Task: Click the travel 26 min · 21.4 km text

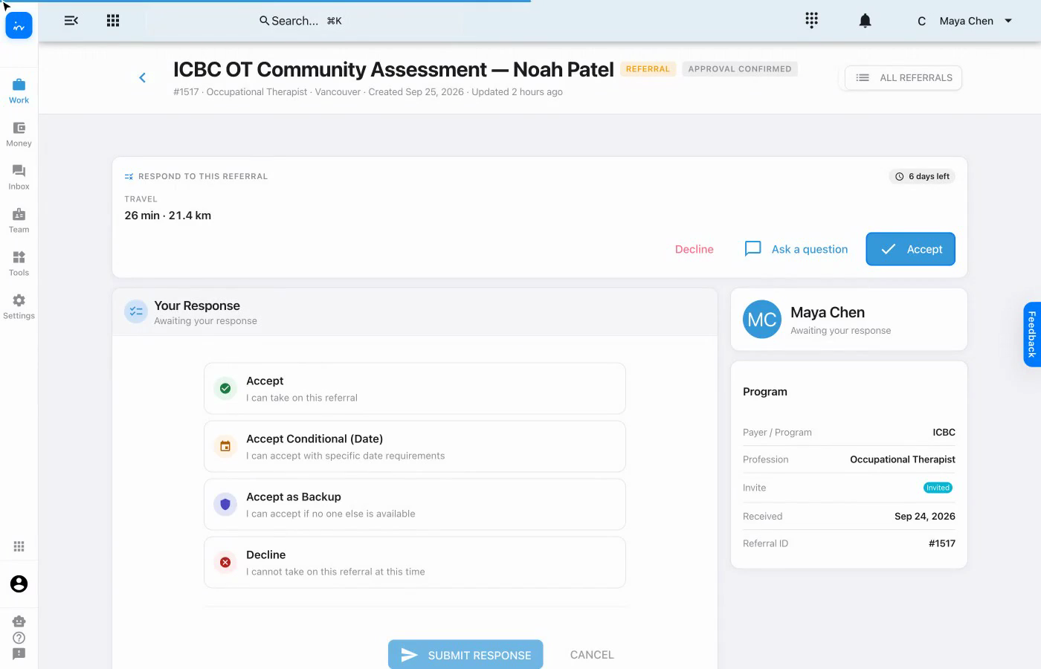Action: tap(168, 216)
